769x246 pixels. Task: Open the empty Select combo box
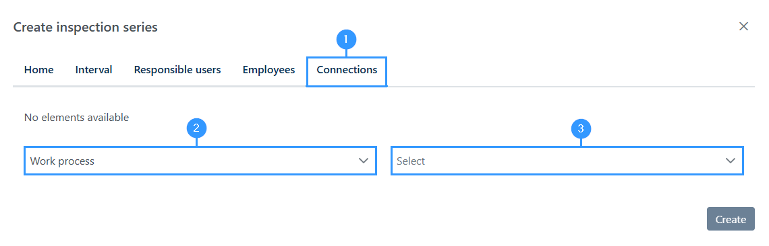point(567,161)
